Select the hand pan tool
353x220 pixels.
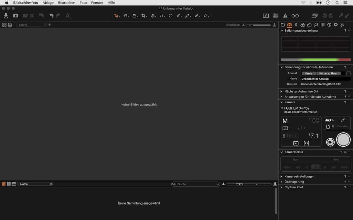[125, 15]
